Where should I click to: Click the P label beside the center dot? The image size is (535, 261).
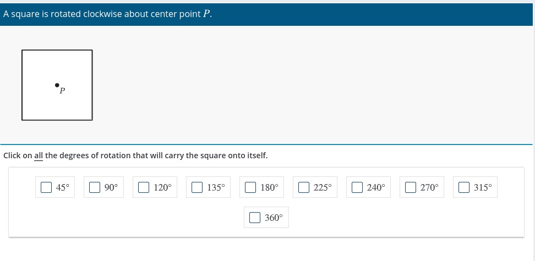click(62, 91)
